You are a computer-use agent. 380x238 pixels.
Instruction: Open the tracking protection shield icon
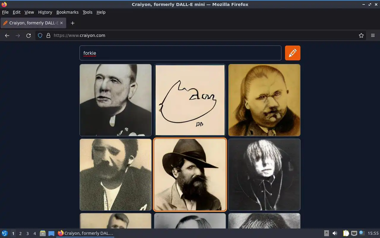[x=40, y=35]
